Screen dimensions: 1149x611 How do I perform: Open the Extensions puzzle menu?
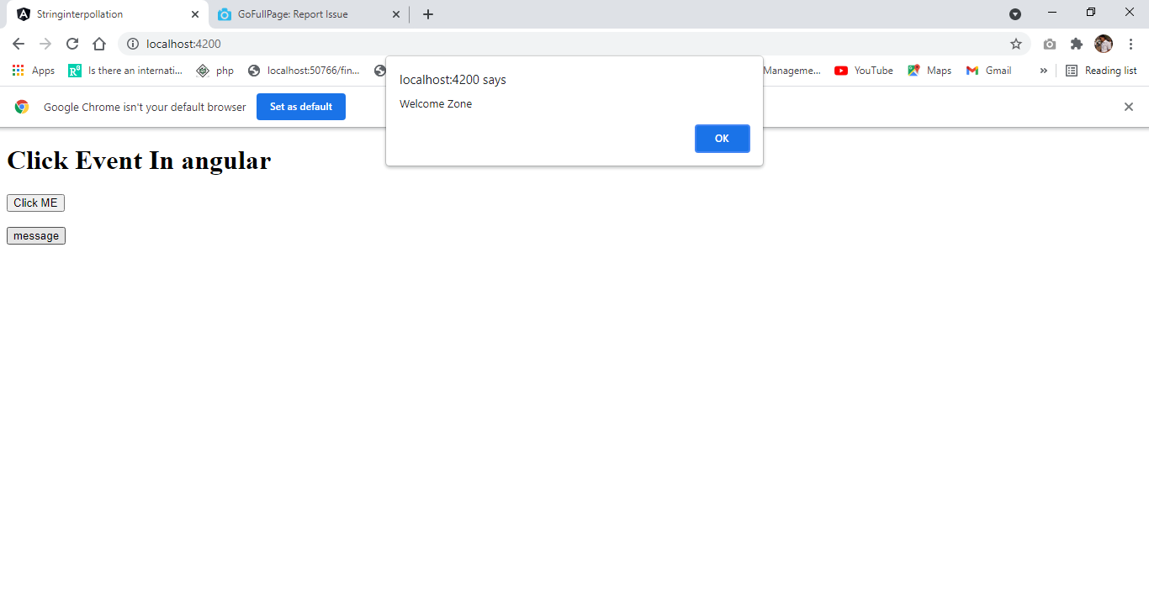tap(1077, 44)
